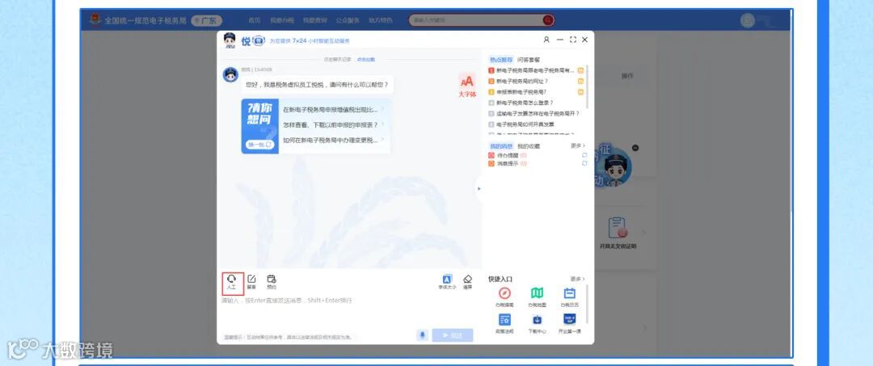The width and height of the screenshot is (873, 366).
Task: Open the 广东 region selector
Action: pyautogui.click(x=206, y=20)
